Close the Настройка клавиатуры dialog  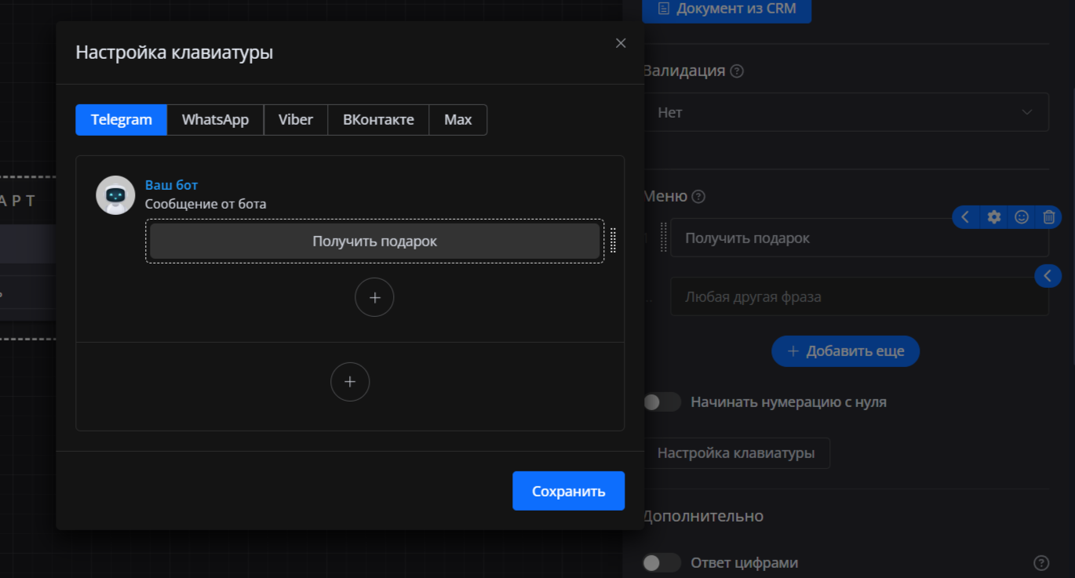621,43
